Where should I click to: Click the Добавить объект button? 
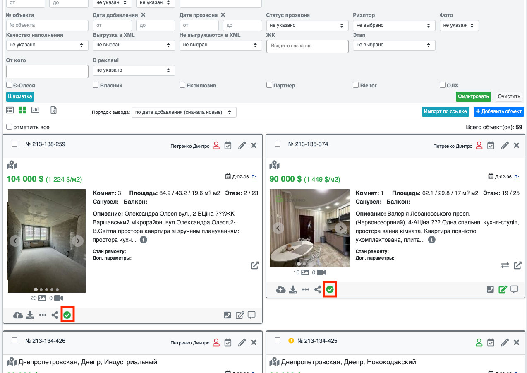(498, 111)
